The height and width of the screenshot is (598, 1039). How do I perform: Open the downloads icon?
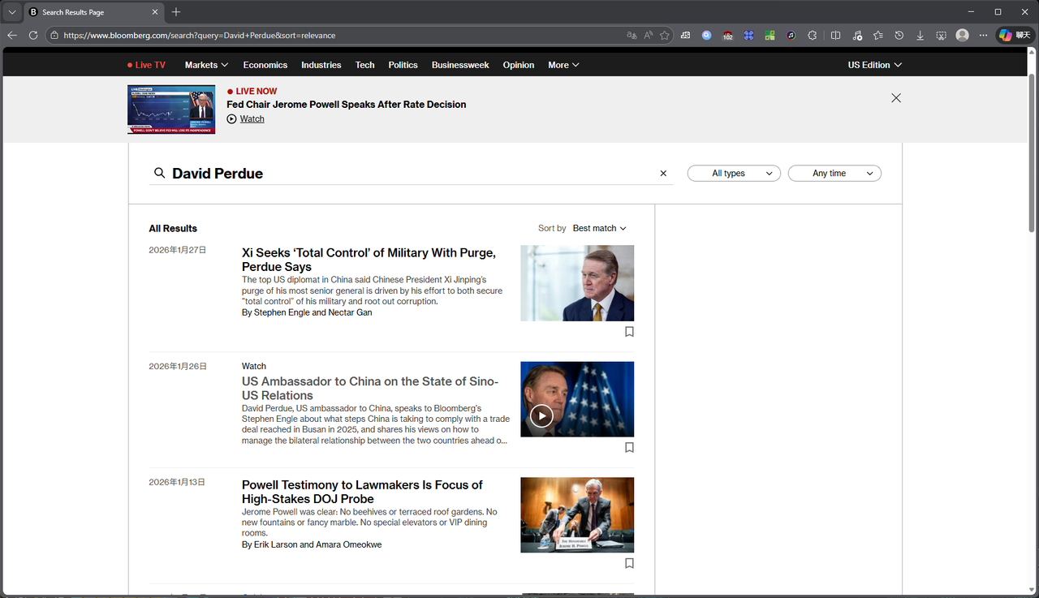(x=920, y=35)
